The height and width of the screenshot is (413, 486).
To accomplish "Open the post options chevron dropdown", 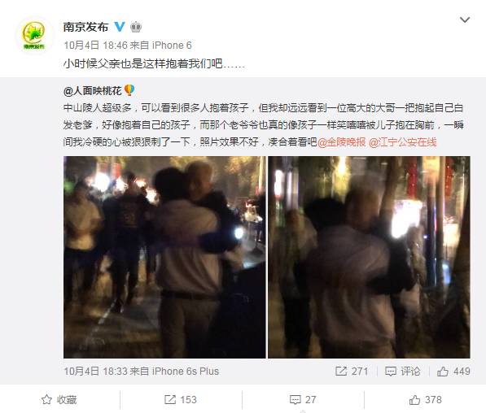I will (x=465, y=20).
